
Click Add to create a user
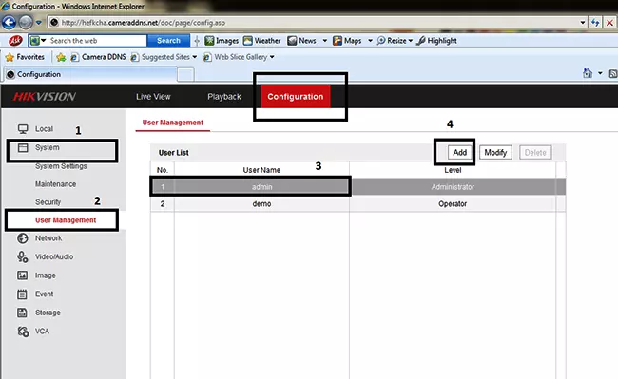pyautogui.click(x=459, y=152)
